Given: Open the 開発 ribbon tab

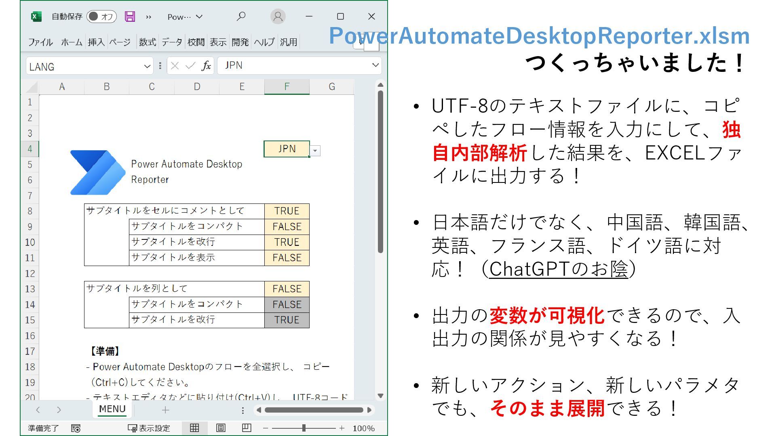Looking at the screenshot, I should pos(240,42).
